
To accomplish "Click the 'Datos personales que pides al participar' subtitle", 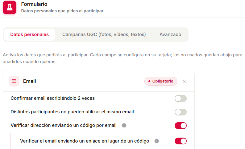I will (x=62, y=11).
